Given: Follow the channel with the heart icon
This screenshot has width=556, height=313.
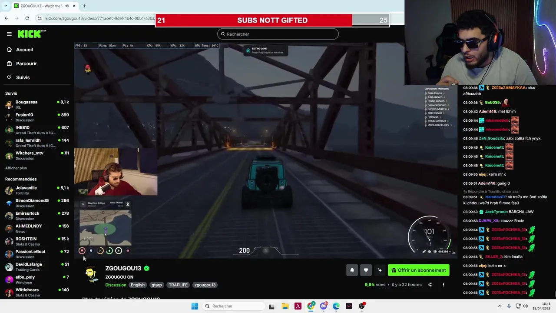Looking at the screenshot, I should (x=366, y=270).
